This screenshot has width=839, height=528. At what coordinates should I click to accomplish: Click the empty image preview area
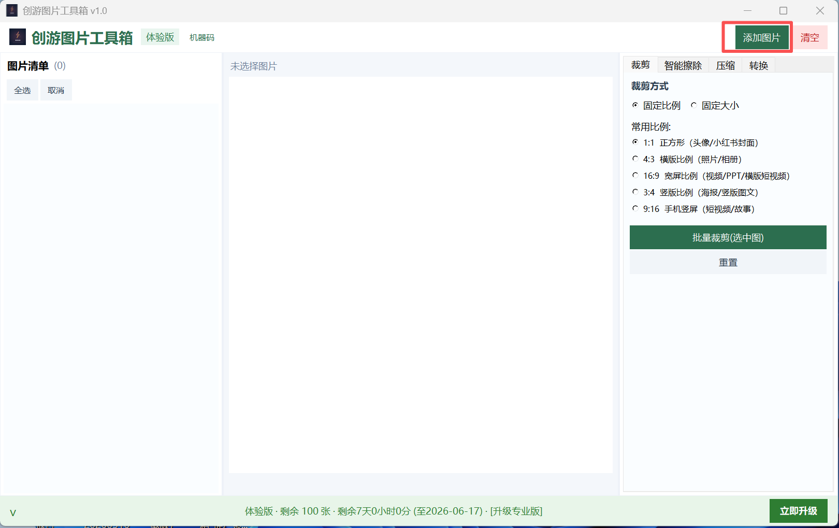(x=421, y=275)
